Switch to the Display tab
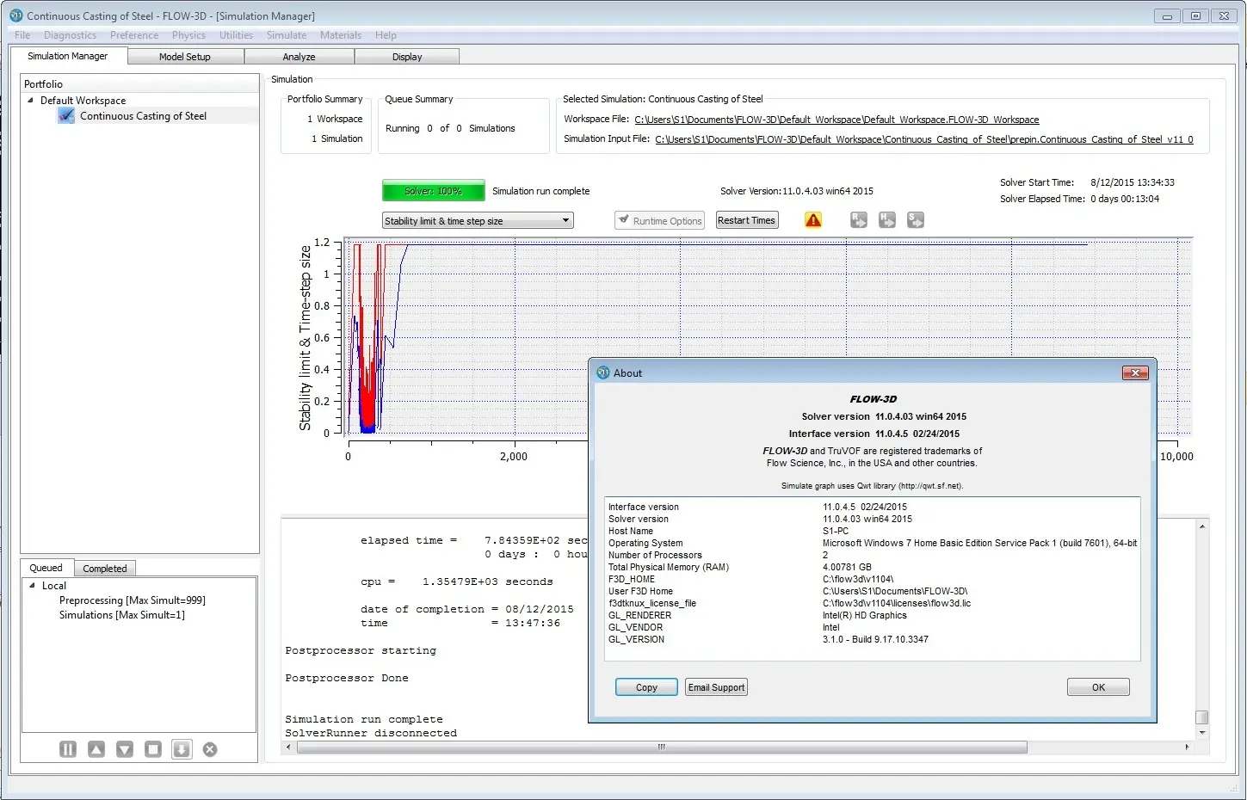This screenshot has height=800, width=1247. (407, 57)
